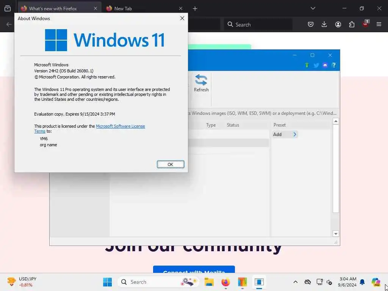Open the Discord icon link
The height and width of the screenshot is (291, 388).
(x=325, y=65)
